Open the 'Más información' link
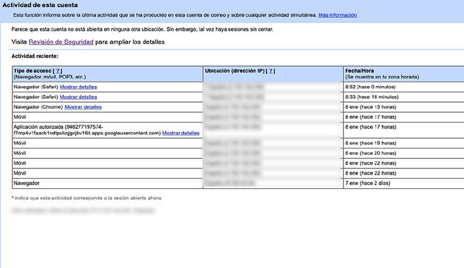Viewport: 464px width, 268px height. click(337, 14)
